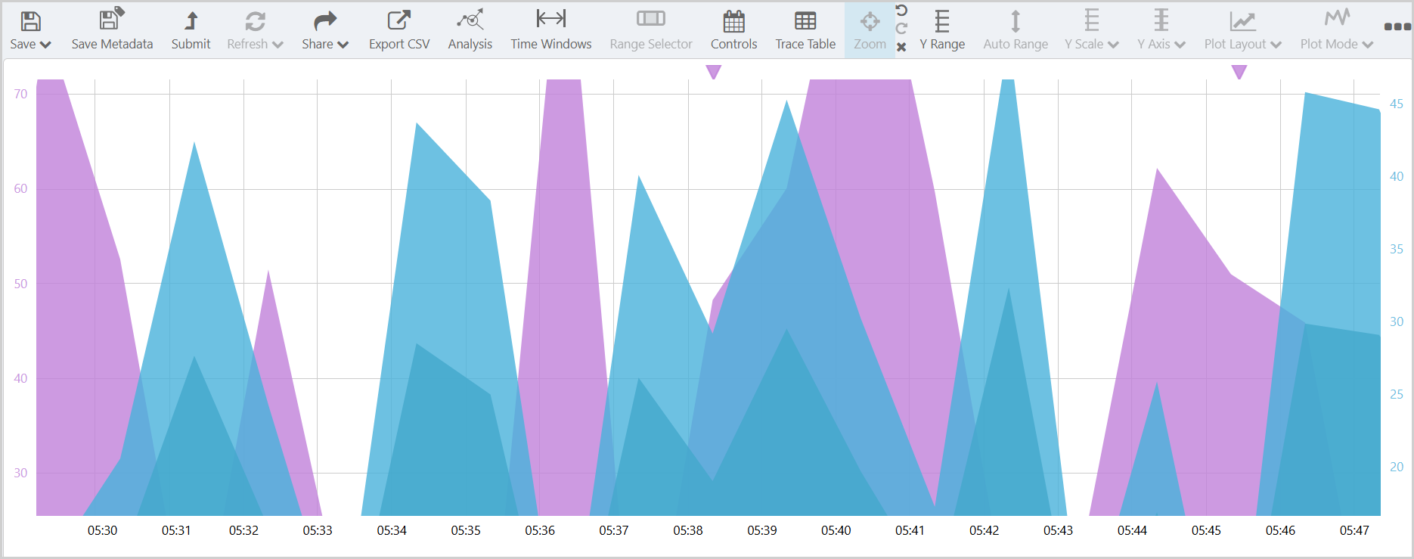This screenshot has height=559, width=1414.
Task: Click the Y Range icon
Action: [x=941, y=20]
